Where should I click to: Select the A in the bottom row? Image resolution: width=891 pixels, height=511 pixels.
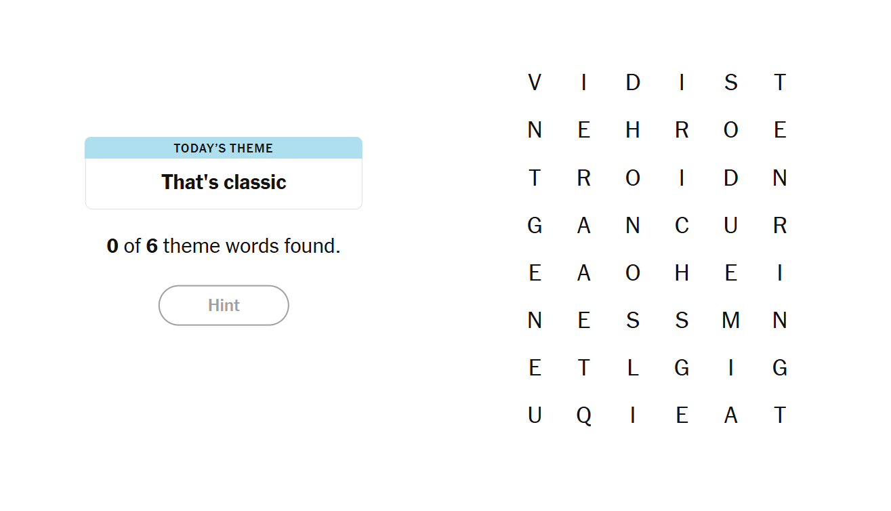pos(730,415)
